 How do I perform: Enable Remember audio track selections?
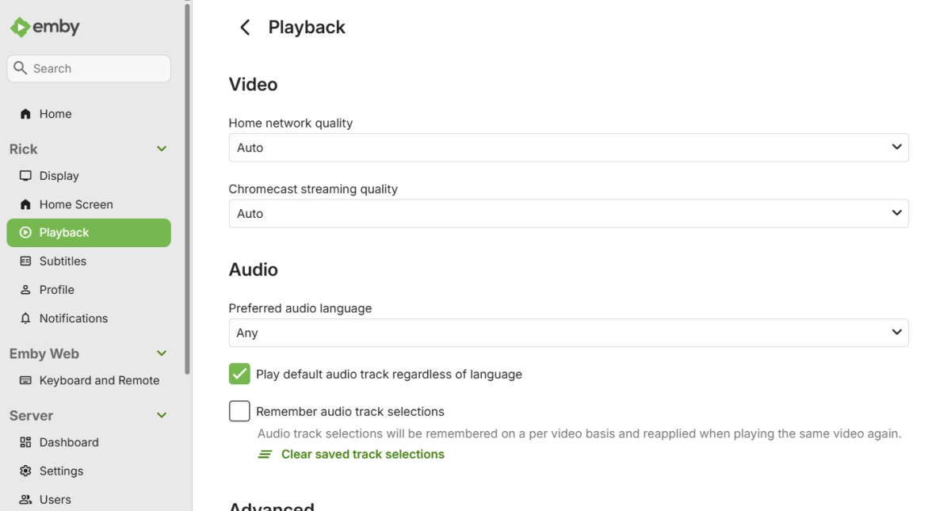(239, 411)
